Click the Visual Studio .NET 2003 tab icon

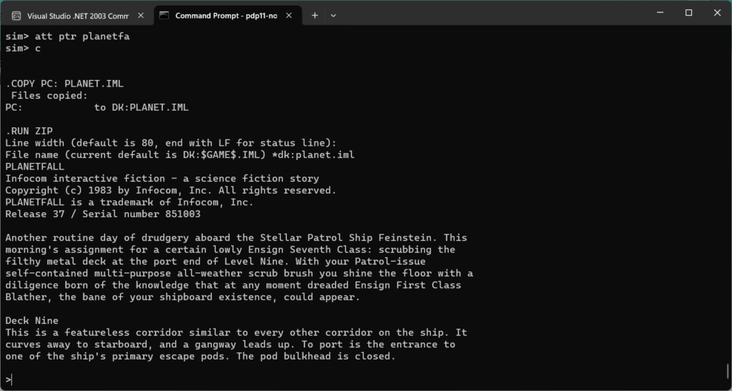pos(16,15)
